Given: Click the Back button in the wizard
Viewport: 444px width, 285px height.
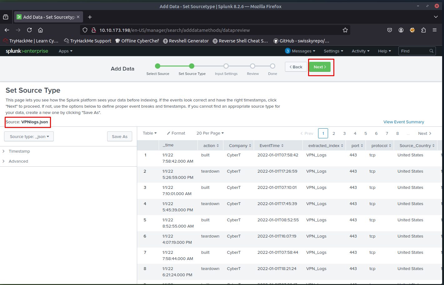Looking at the screenshot, I should click(296, 67).
